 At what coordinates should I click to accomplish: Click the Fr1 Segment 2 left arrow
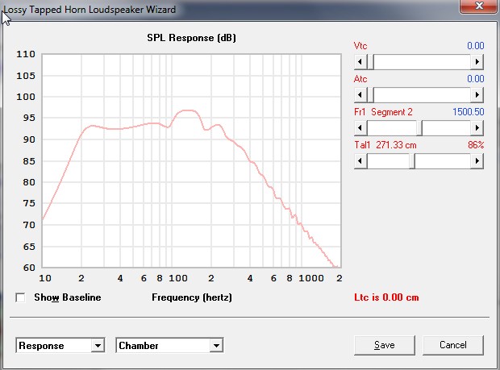[x=360, y=128]
